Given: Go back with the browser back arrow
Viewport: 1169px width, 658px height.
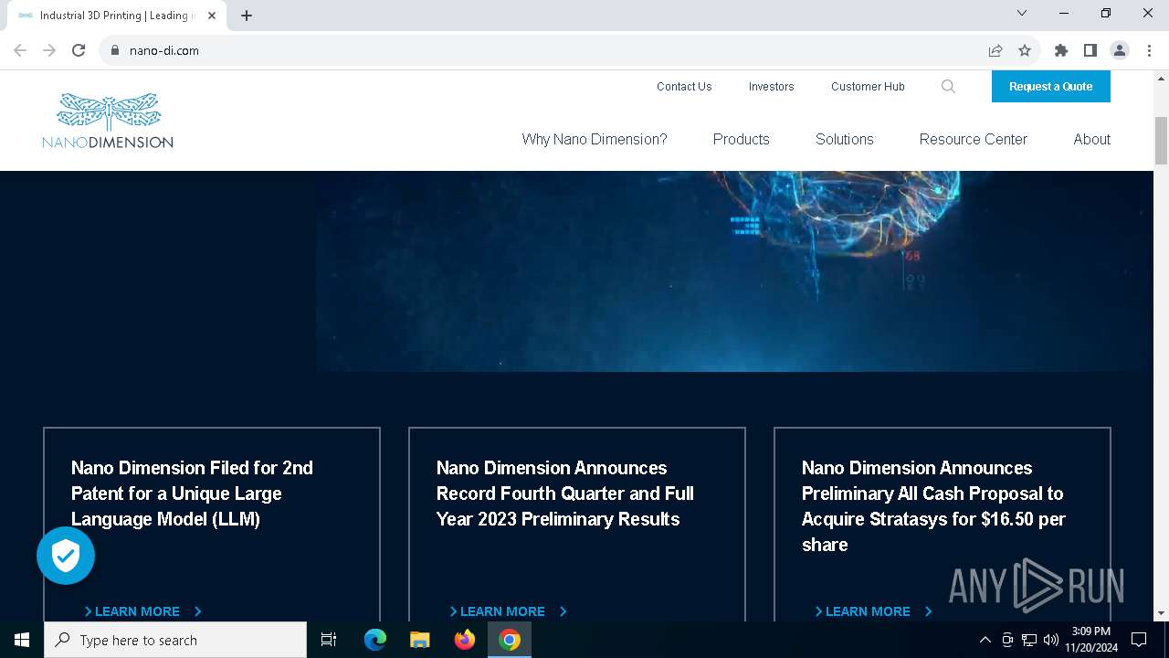Looking at the screenshot, I should pos(20,50).
